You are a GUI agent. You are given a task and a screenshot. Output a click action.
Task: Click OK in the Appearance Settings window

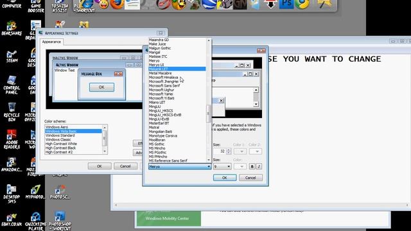click(100, 166)
